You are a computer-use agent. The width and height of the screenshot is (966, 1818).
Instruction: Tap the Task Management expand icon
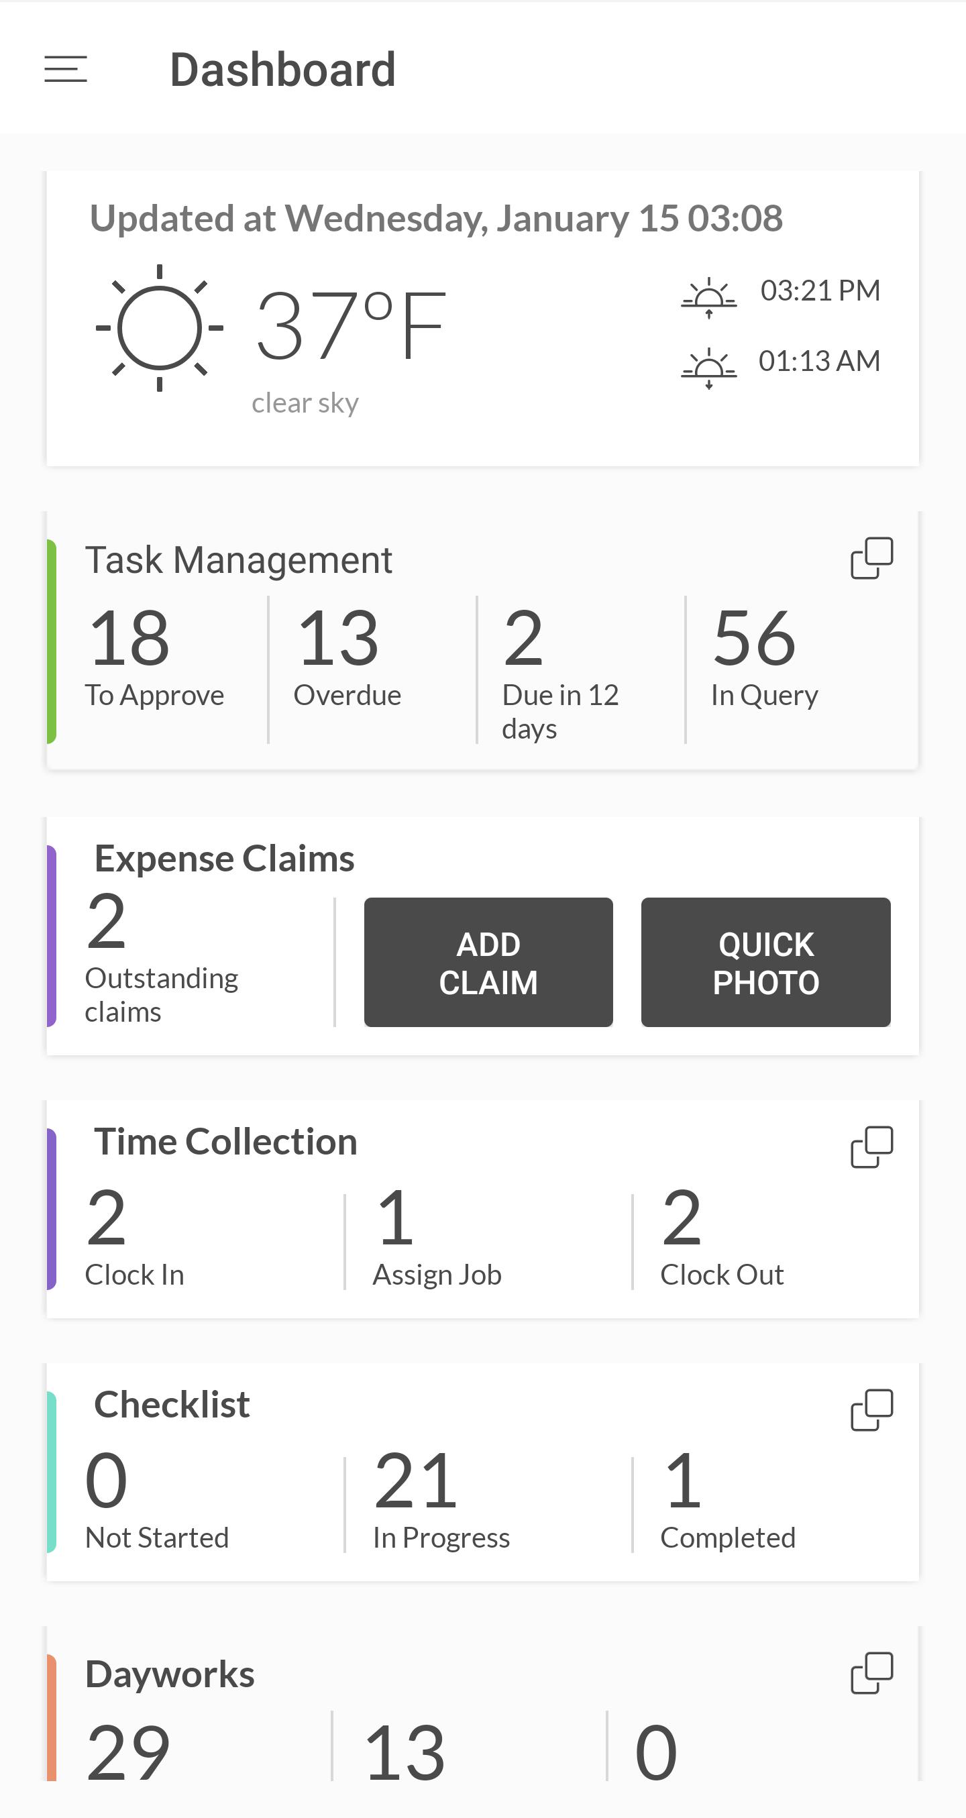tap(871, 558)
